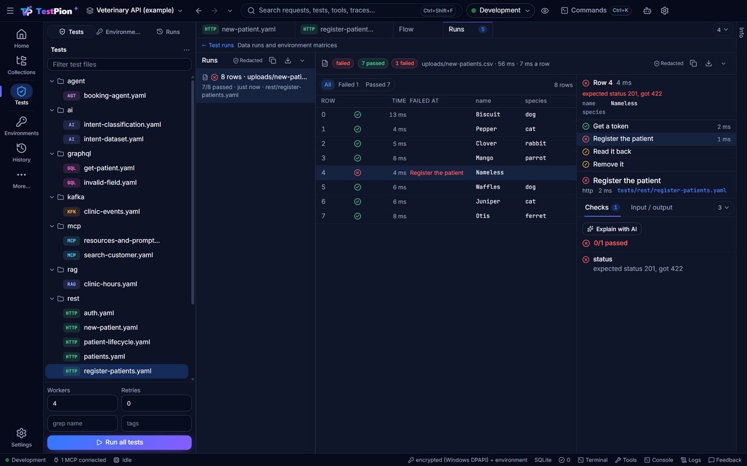Filter rows by Failed 1
The width and height of the screenshot is (747, 466).
pos(348,84)
